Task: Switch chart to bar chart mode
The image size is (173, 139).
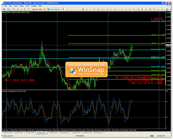Action: pyautogui.click(x=138, y=9)
